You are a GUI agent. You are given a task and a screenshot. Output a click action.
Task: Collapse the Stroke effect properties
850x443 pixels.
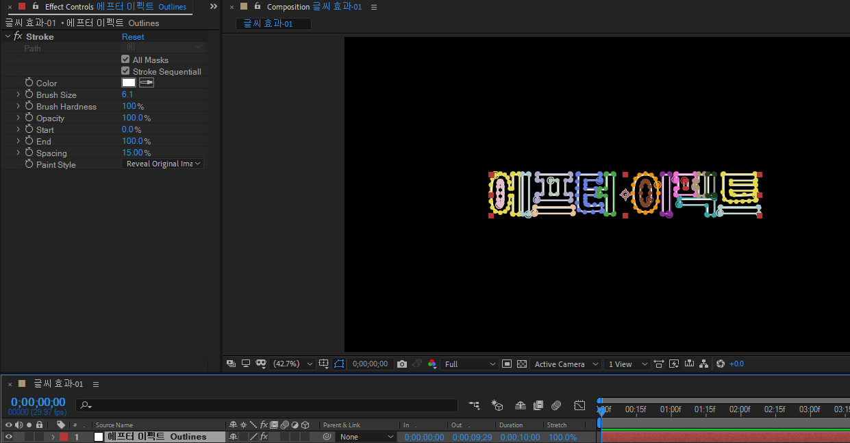[8, 36]
